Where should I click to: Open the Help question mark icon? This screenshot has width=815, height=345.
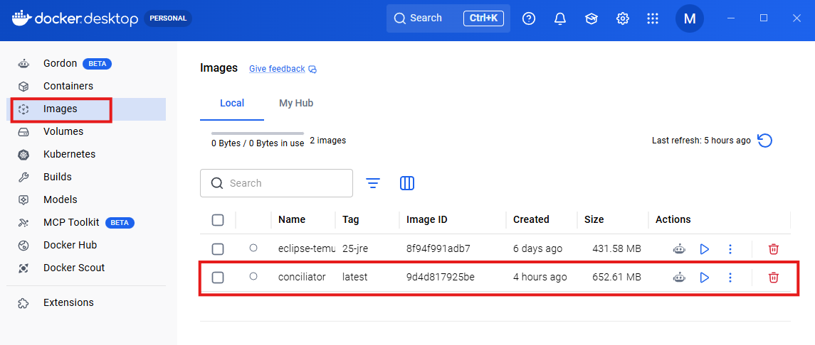[529, 18]
